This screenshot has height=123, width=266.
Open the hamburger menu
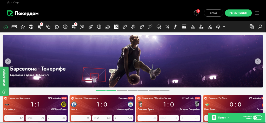(257, 13)
